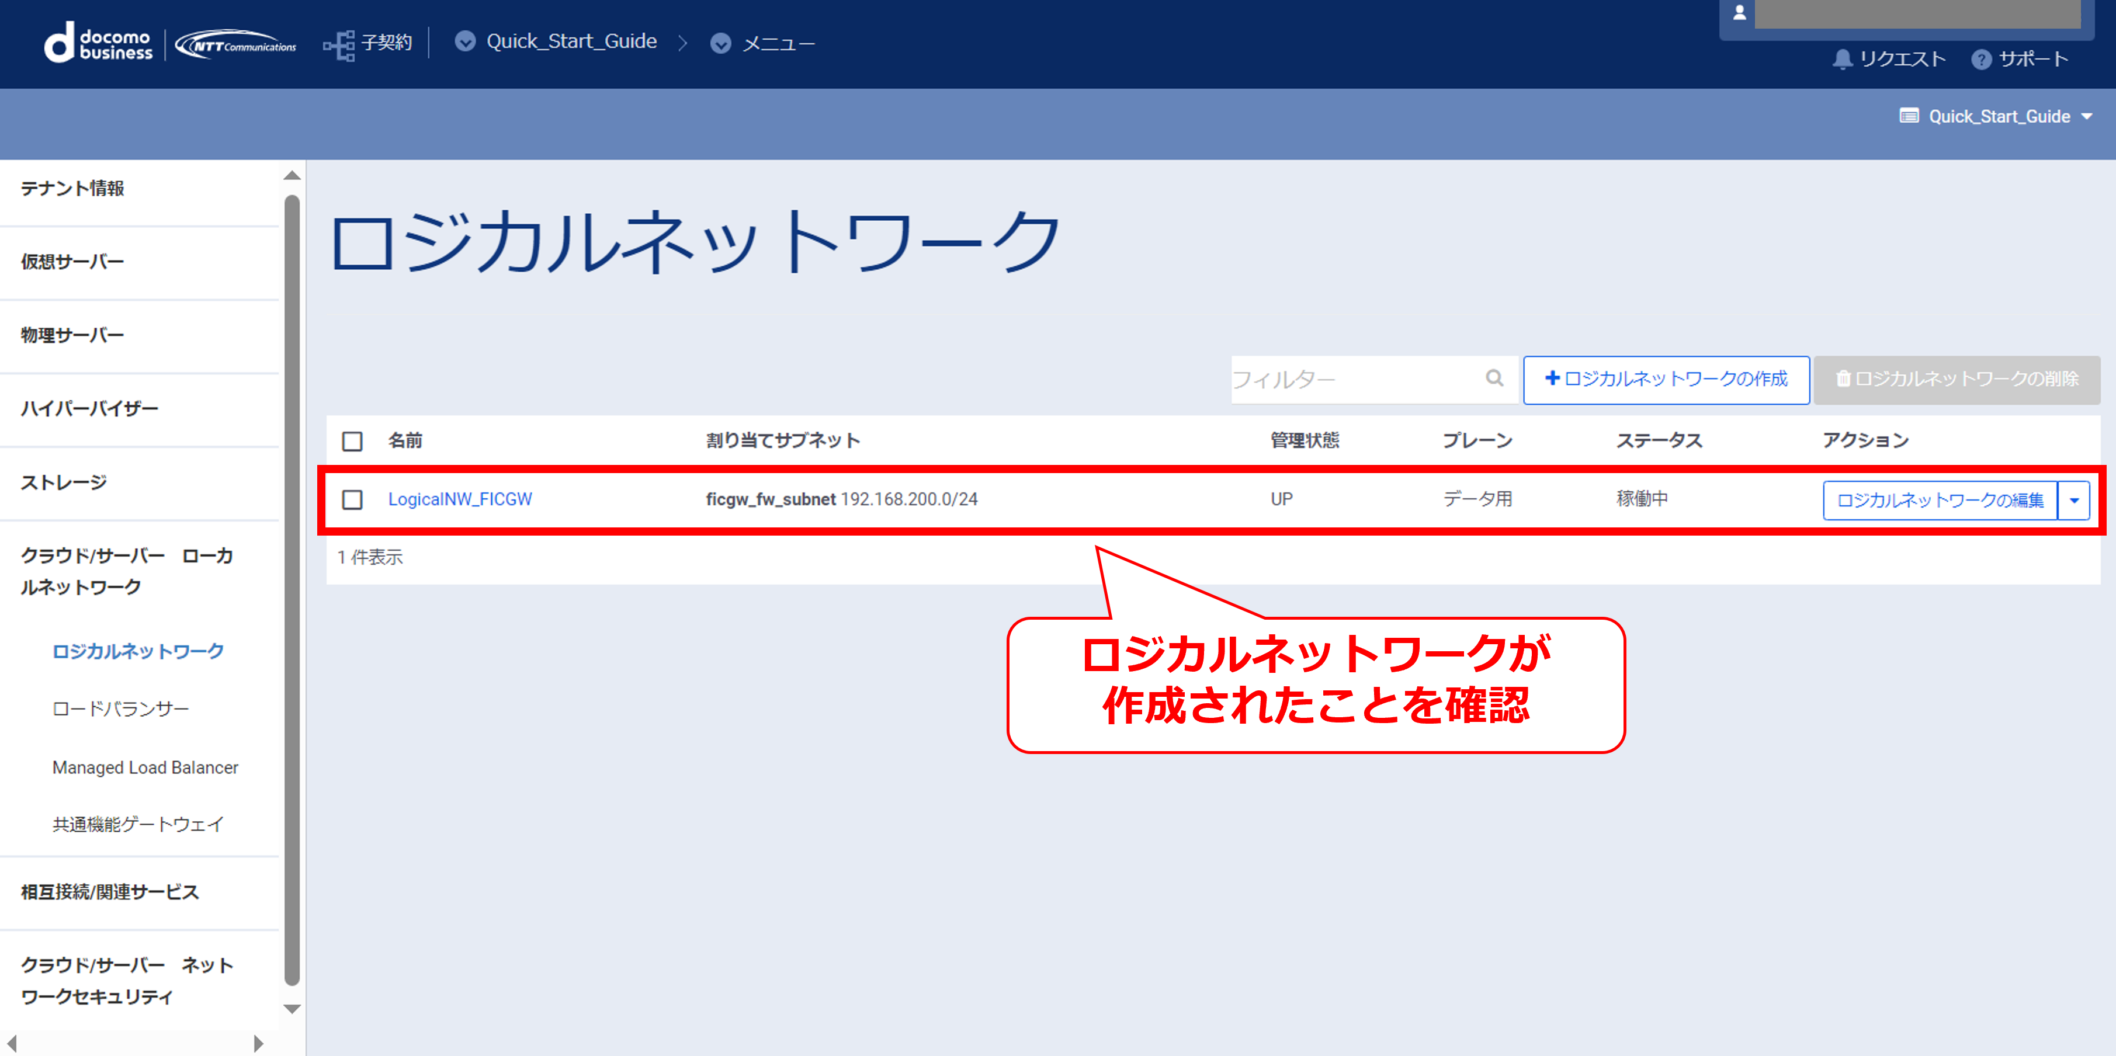Select ロードバランサー in sidebar
The width and height of the screenshot is (2116, 1056).
coord(121,708)
